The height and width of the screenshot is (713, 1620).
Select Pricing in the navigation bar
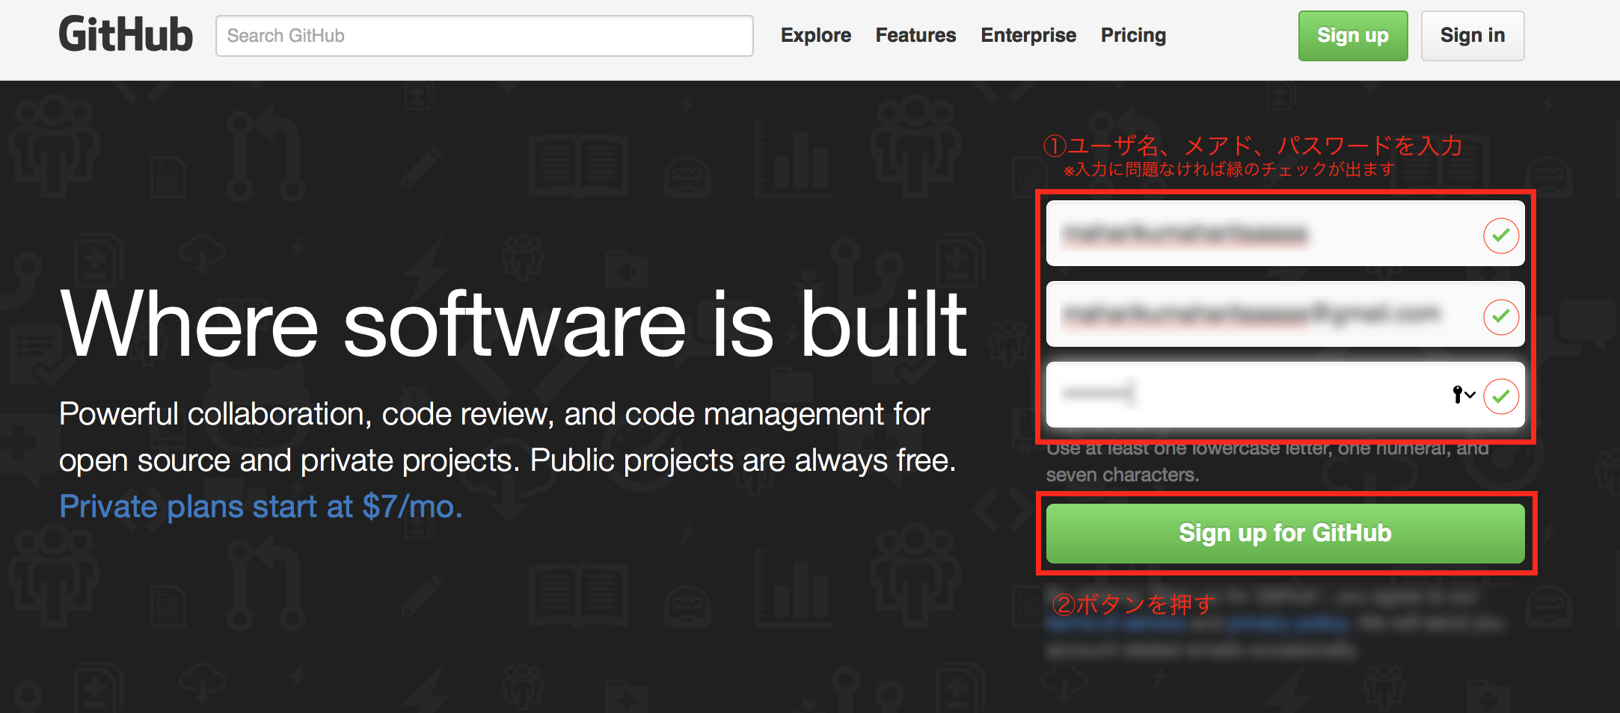pos(1132,34)
